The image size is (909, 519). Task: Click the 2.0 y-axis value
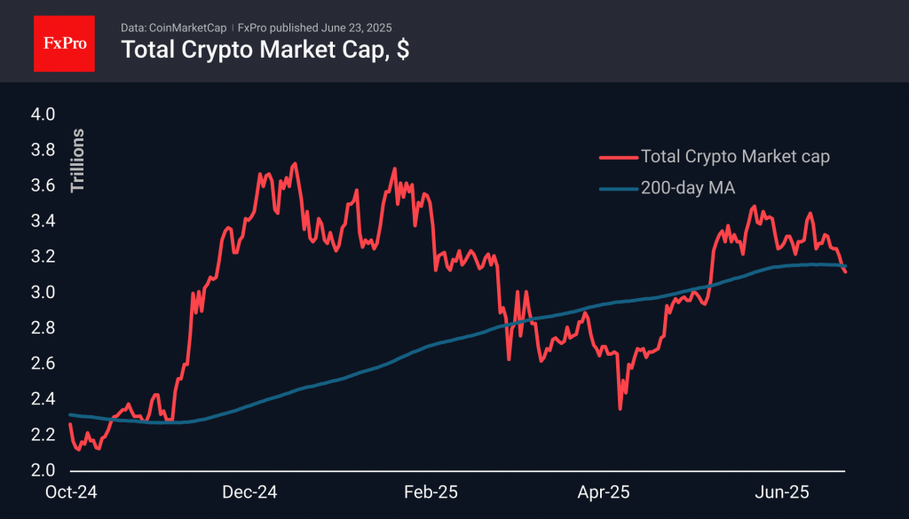tap(44, 470)
